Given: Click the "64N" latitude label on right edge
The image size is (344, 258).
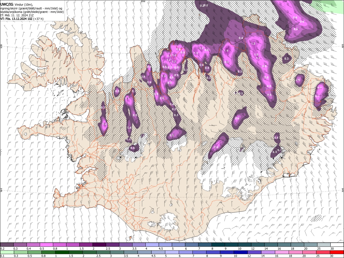Looking at the screenshot, I should [342, 190].
